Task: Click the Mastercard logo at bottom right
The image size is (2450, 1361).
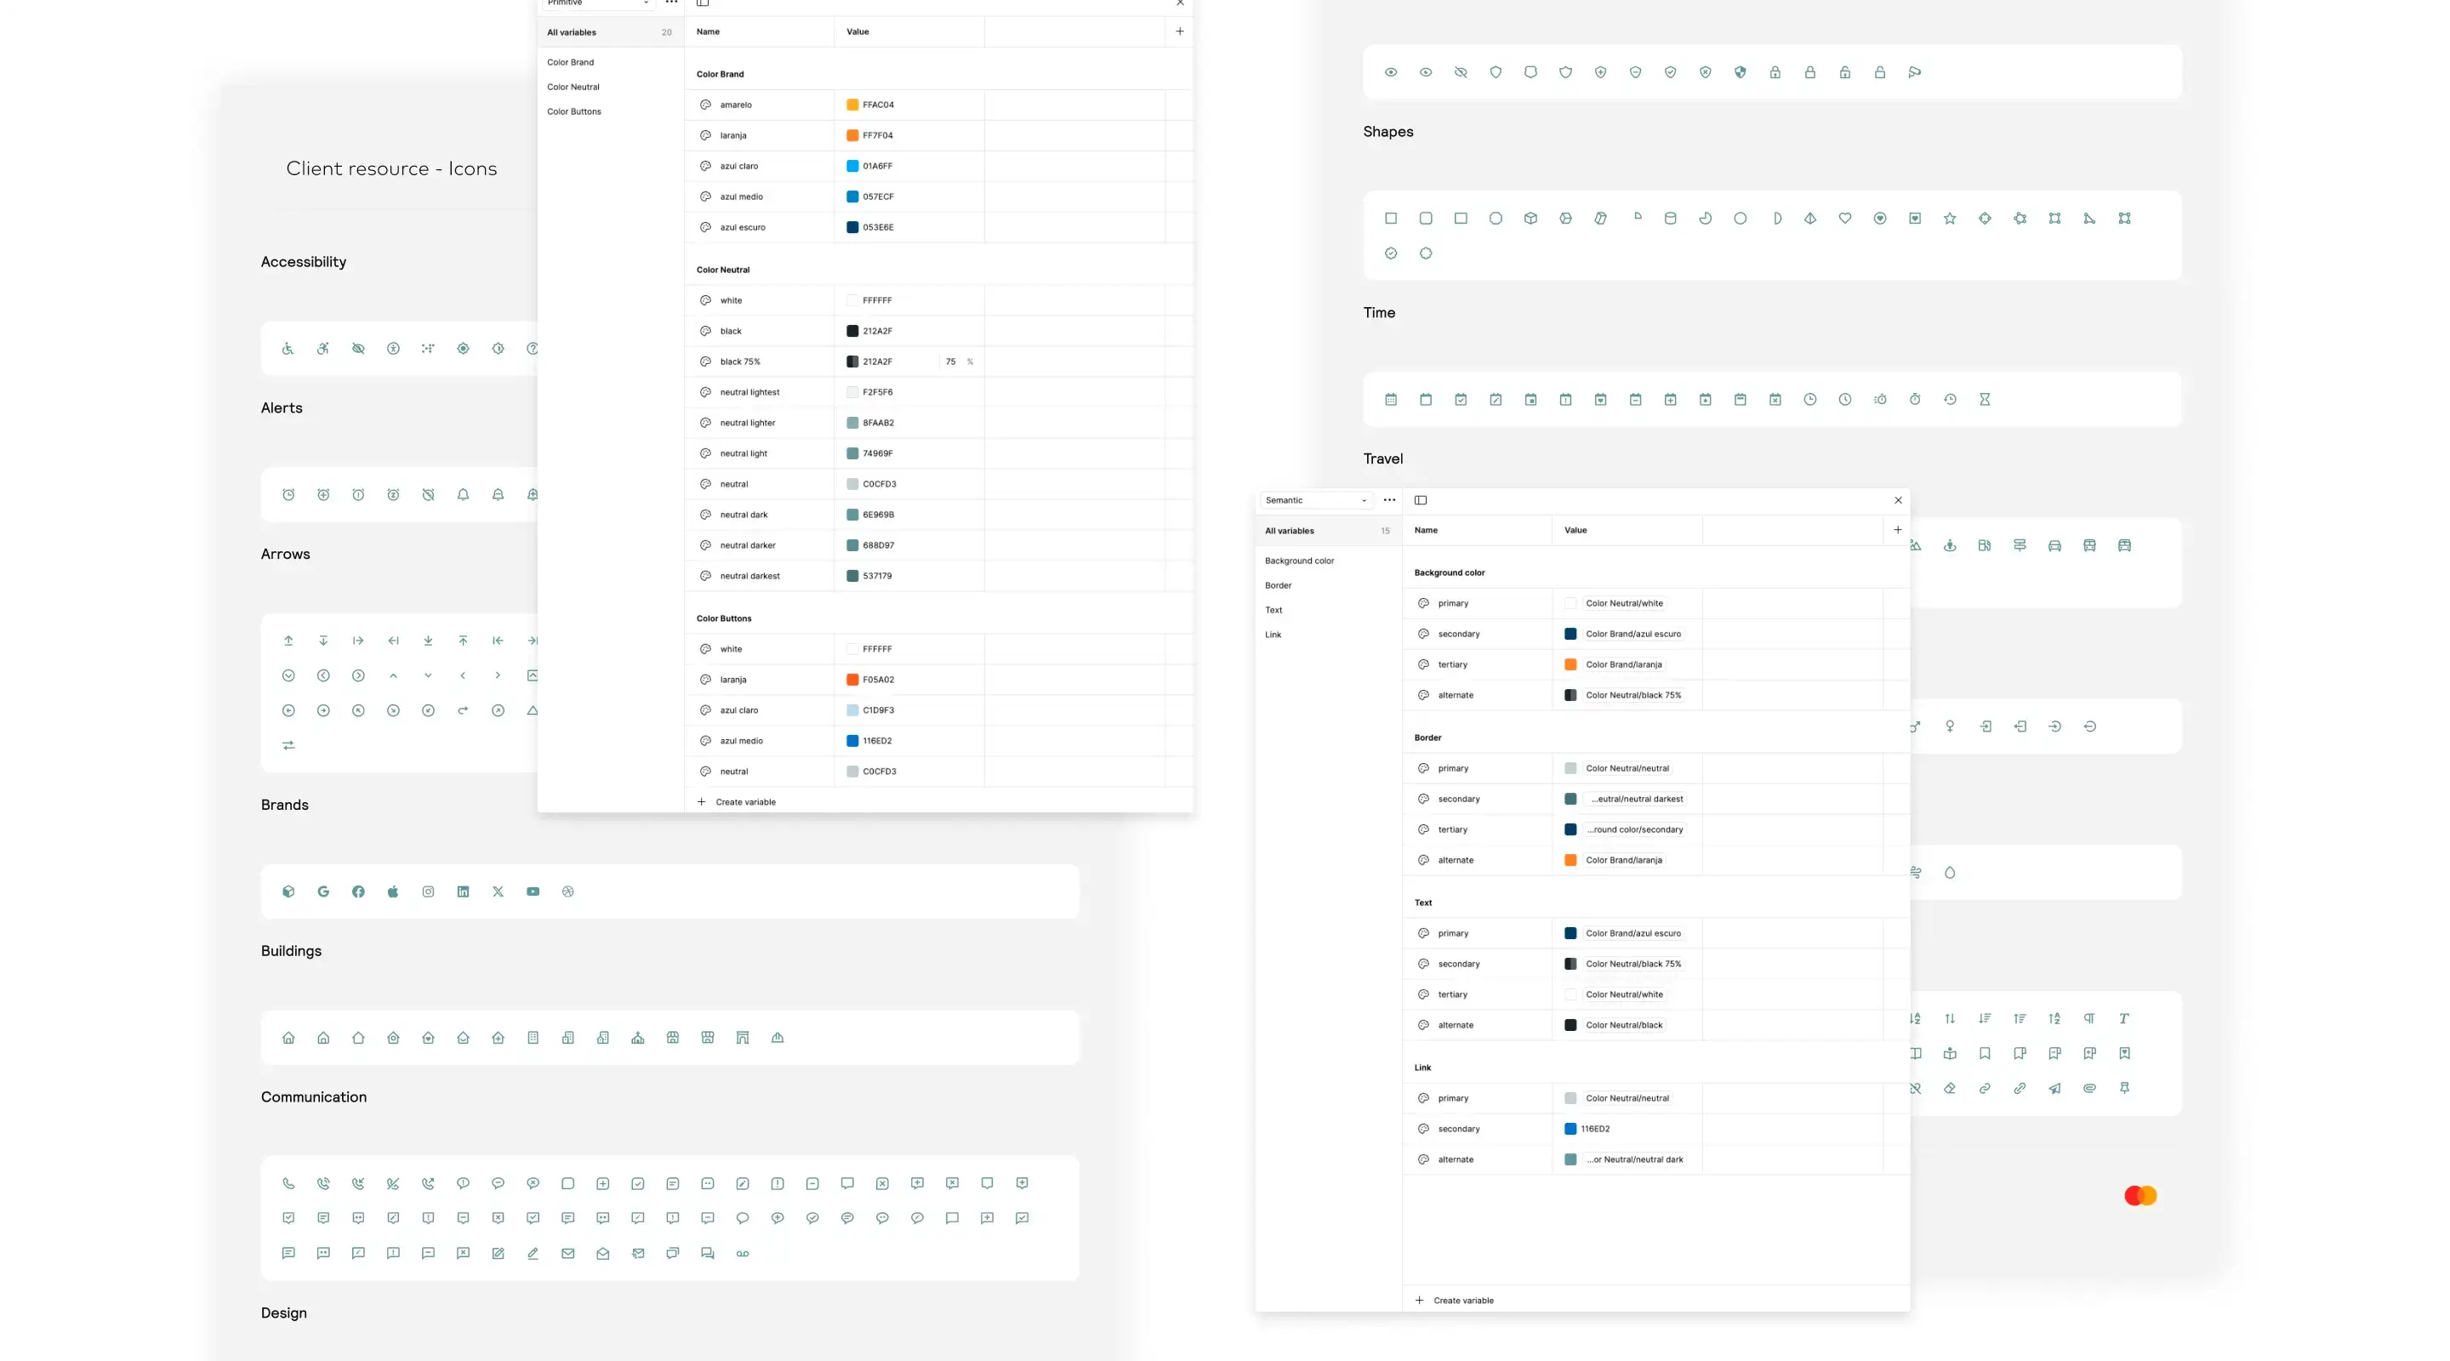Action: coord(2140,1195)
